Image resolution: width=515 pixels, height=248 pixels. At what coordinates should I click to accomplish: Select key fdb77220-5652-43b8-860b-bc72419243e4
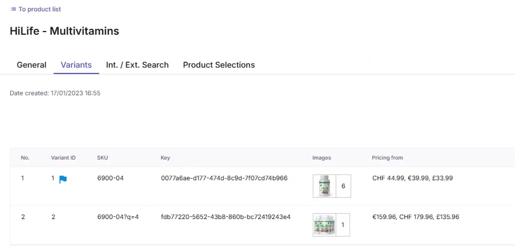pos(225,217)
